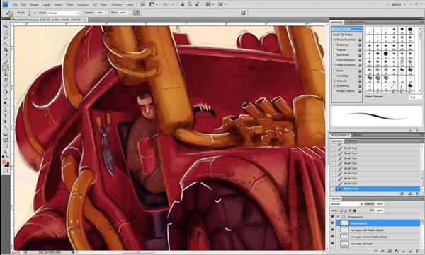Select the Crop tool
This screenshot has width=425, height=255.
(6, 49)
